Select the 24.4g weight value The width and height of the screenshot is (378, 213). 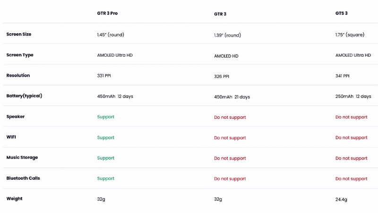click(x=341, y=199)
